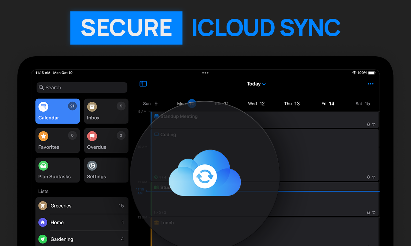Select the Home list

click(82, 222)
